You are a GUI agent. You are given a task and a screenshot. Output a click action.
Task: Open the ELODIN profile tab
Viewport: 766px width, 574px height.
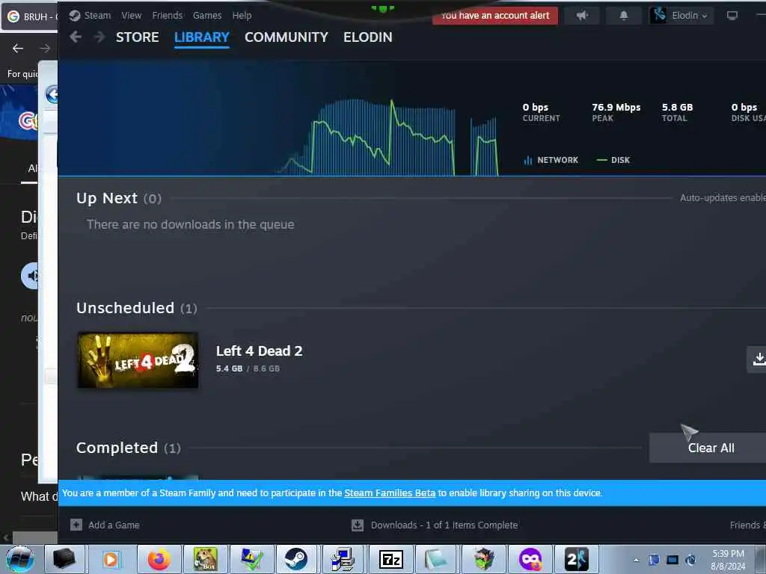pos(368,37)
